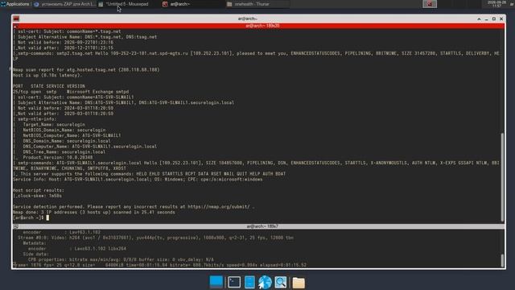Click the clock-skew line in nmap output
Screen dimensions: 515x290
(x=37, y=196)
